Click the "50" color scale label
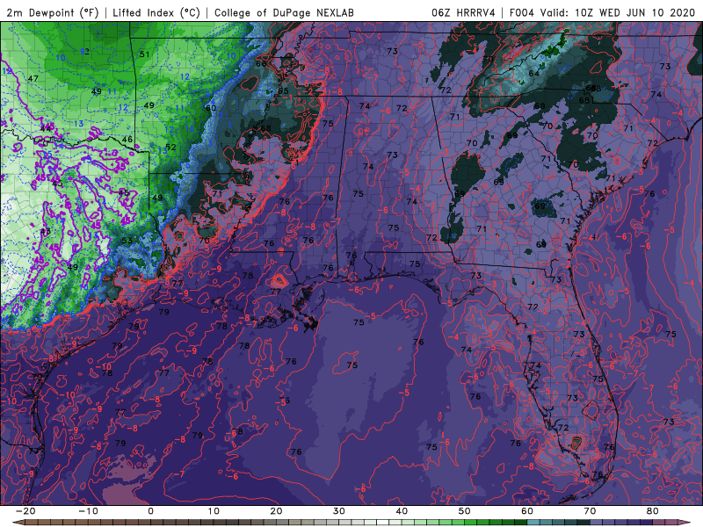Viewport: 703px width, 527px height. (465, 511)
